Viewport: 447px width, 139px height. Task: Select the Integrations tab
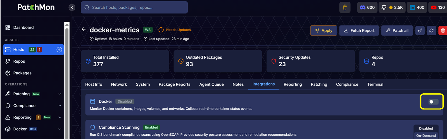[x=264, y=84]
